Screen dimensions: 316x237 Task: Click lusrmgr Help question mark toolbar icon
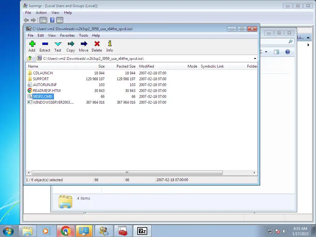coord(52,20)
